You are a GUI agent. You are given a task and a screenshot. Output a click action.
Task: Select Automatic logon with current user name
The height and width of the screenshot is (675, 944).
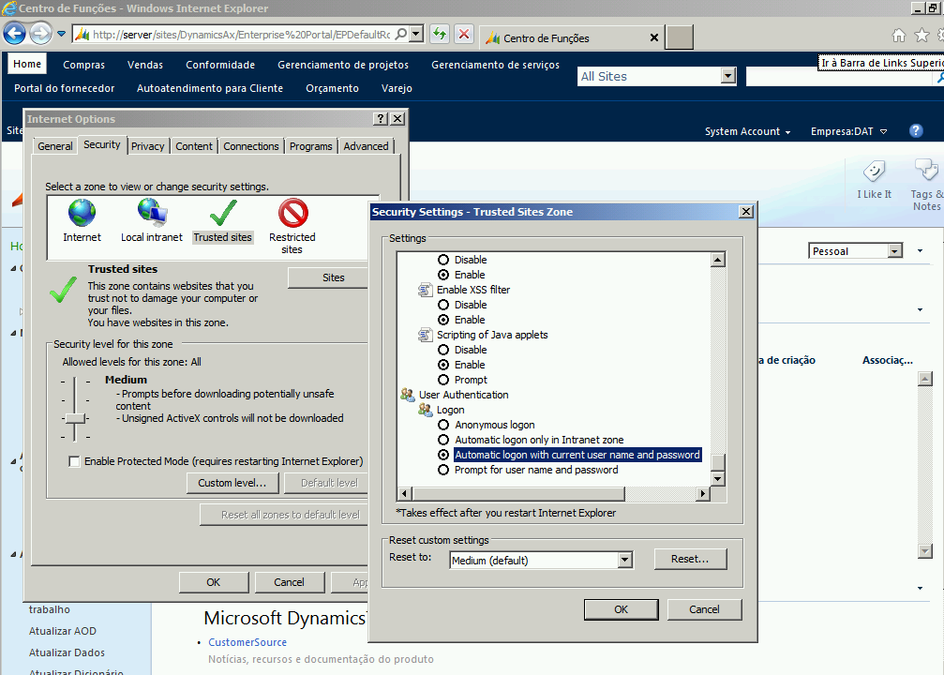[x=443, y=455]
